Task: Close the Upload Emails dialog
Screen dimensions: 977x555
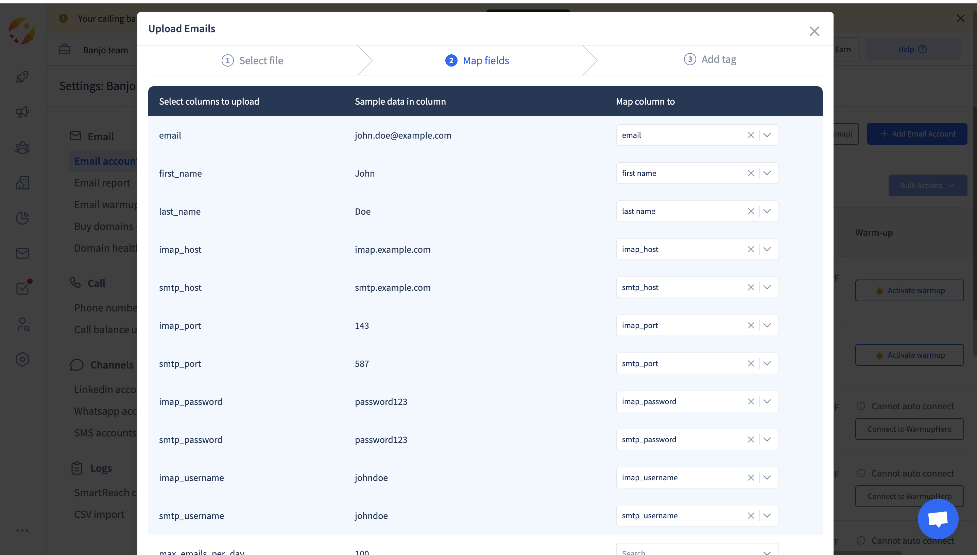Action: pos(814,31)
